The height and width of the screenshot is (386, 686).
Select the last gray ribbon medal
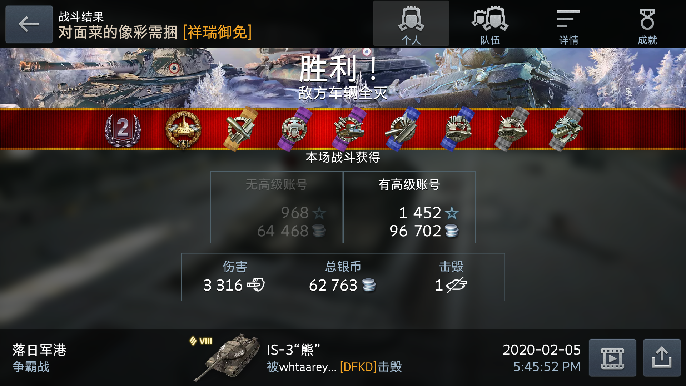(566, 129)
